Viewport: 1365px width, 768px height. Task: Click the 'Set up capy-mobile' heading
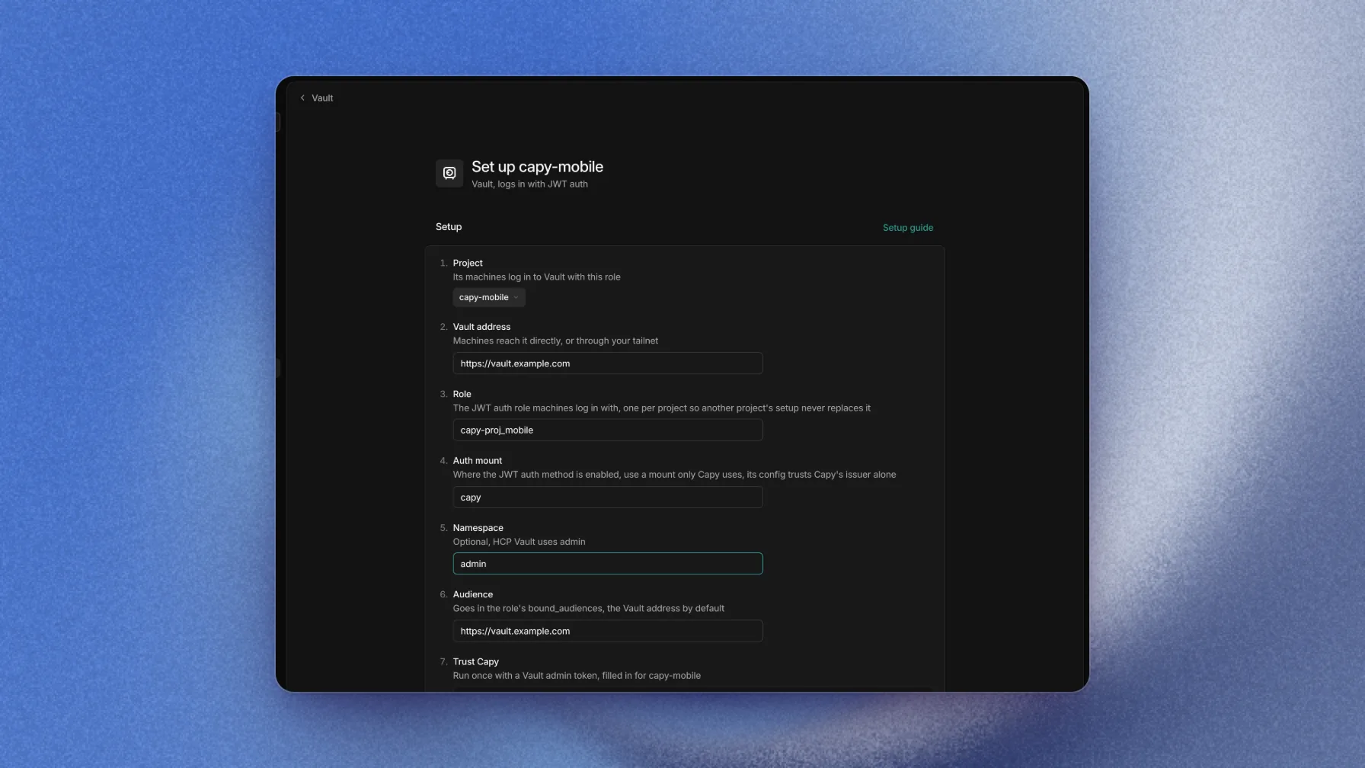click(537, 167)
